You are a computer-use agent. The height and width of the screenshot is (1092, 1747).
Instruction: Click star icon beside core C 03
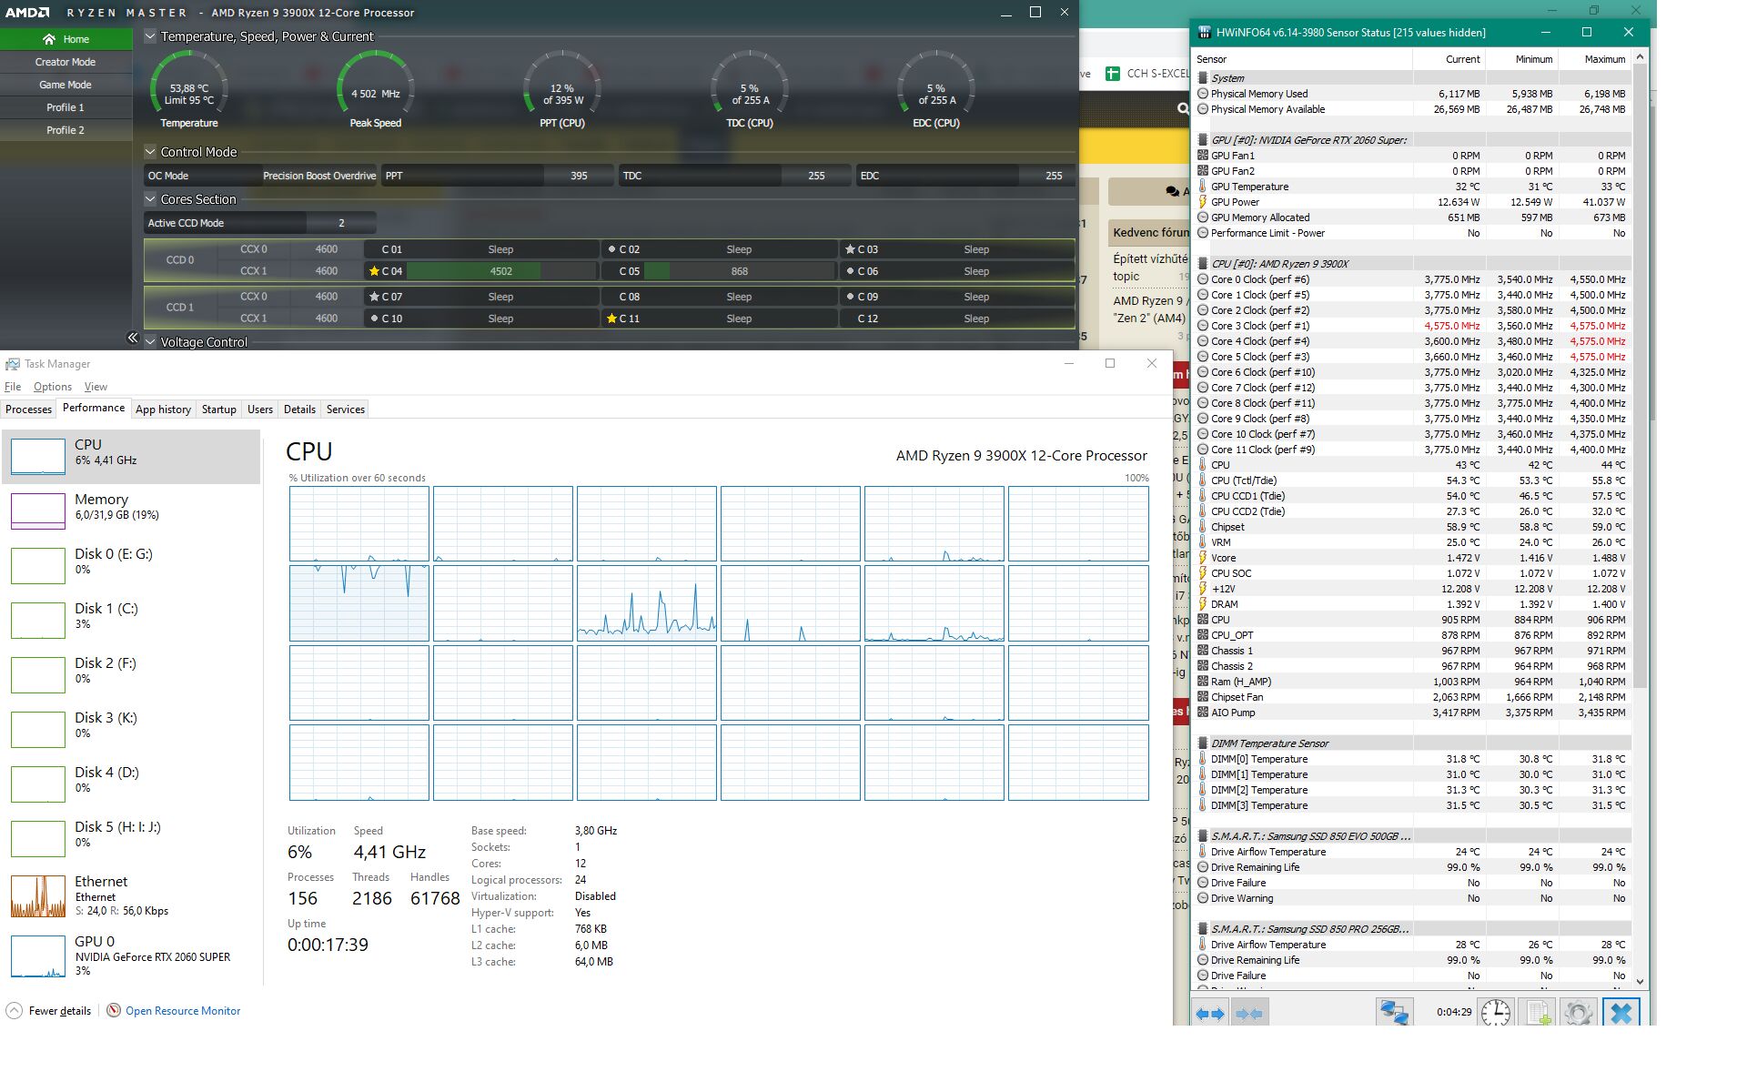pos(850,249)
